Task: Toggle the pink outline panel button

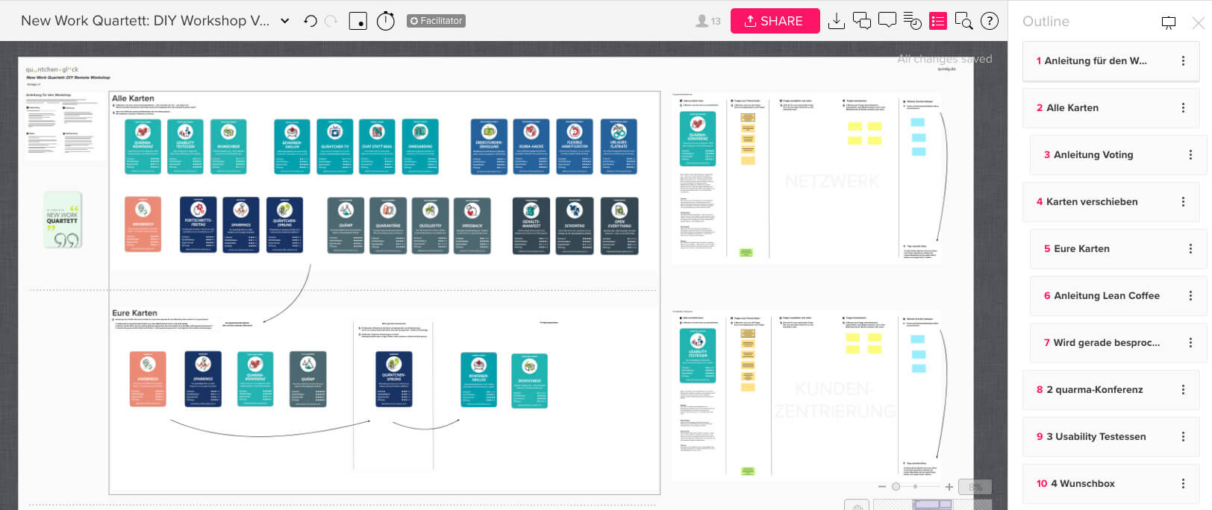Action: point(938,21)
